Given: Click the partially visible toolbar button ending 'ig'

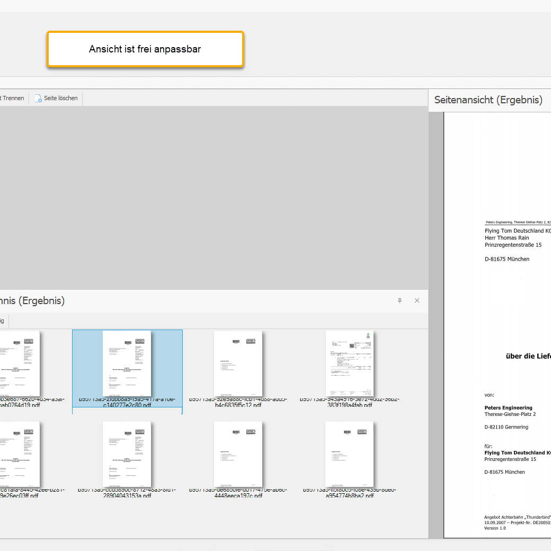Looking at the screenshot, I should [x=2, y=321].
